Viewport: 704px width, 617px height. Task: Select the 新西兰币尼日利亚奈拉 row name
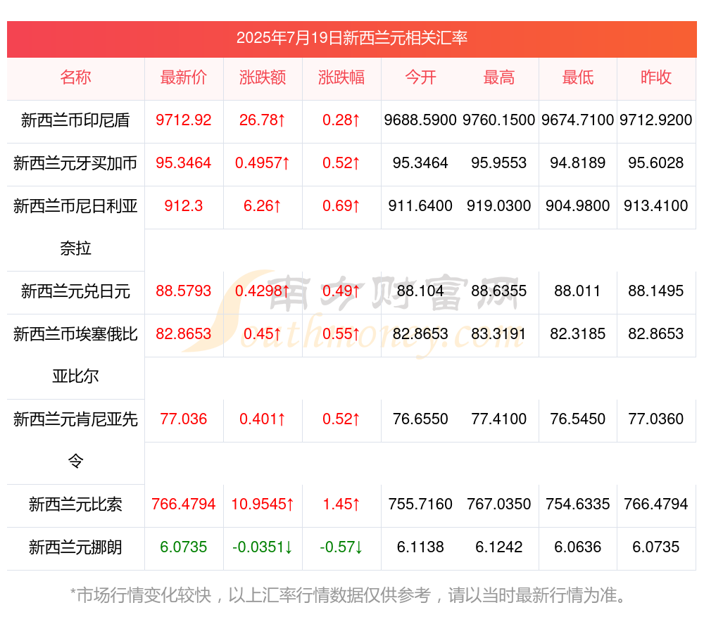pos(75,227)
